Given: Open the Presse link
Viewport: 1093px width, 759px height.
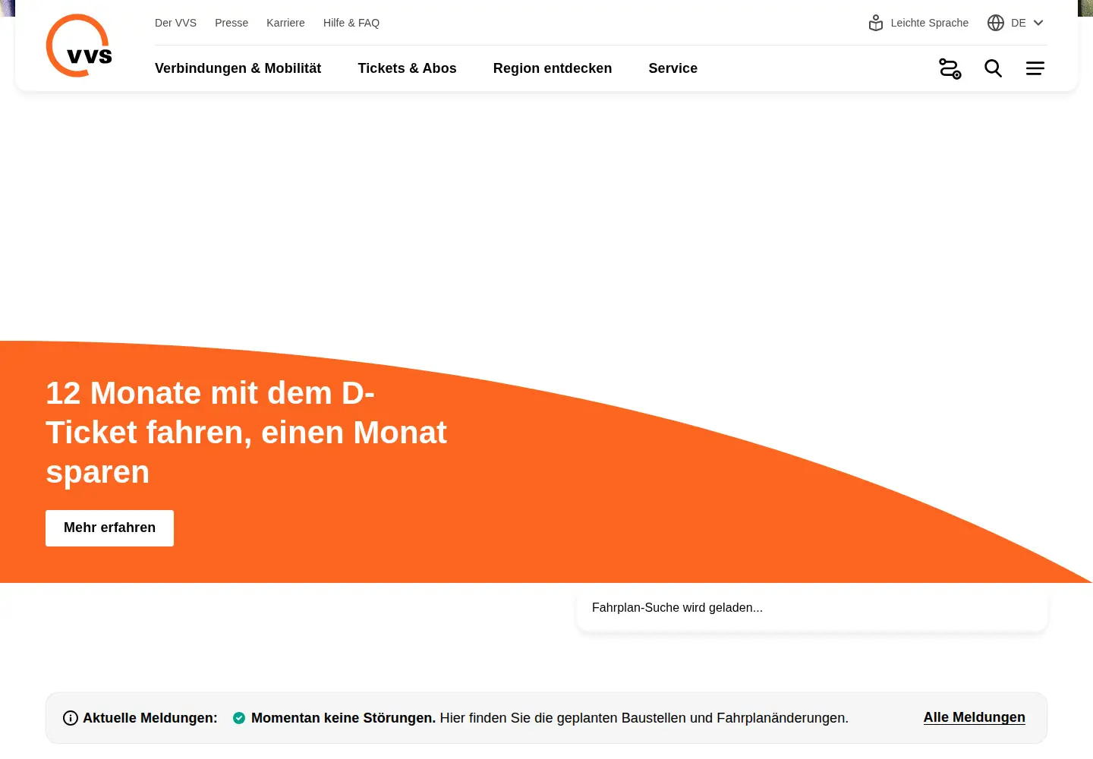Looking at the screenshot, I should [232, 23].
